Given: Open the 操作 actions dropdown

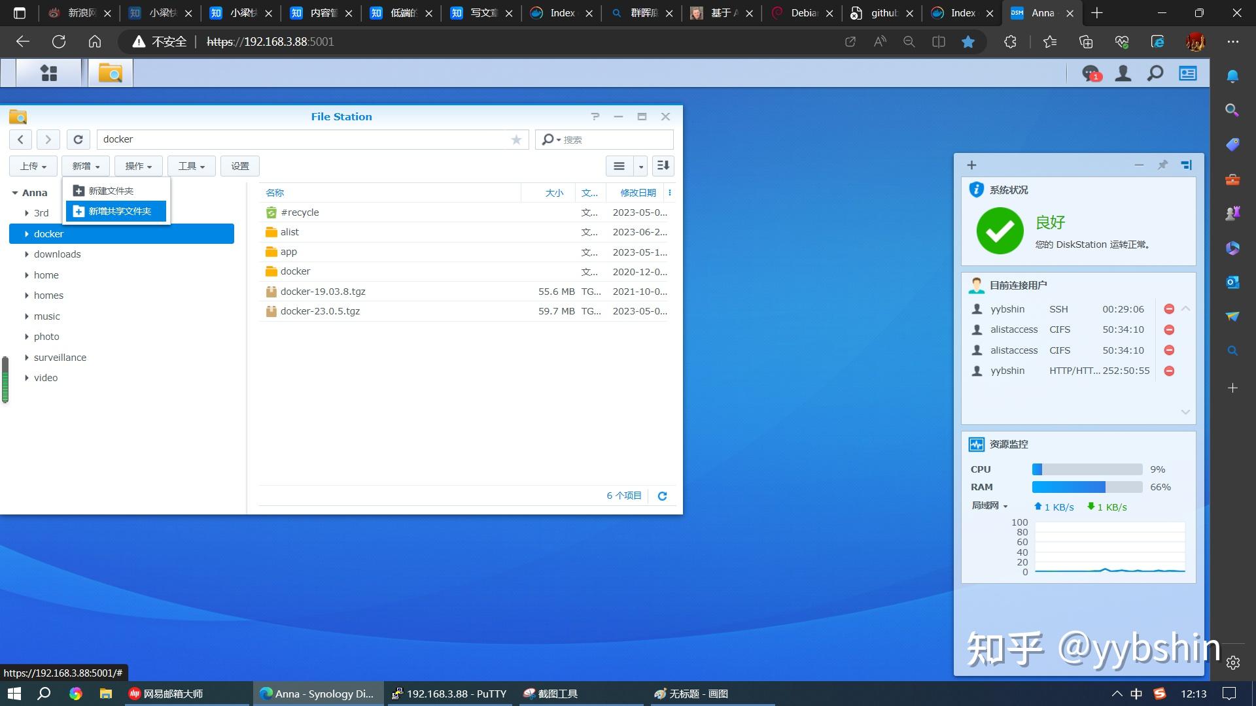Looking at the screenshot, I should (138, 165).
